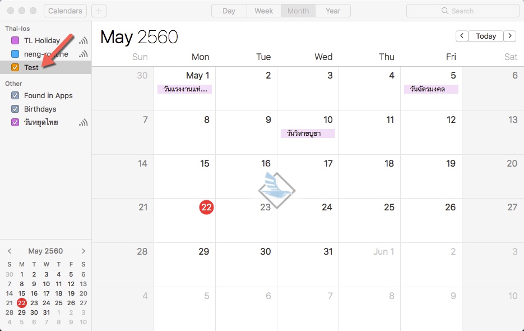Click the Today button
Image resolution: width=524 pixels, height=331 pixels.
pos(485,36)
